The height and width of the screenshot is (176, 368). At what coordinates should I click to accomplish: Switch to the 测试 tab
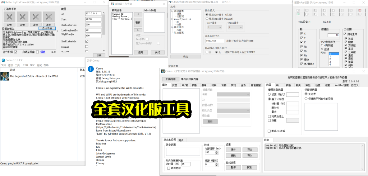click(x=181, y=140)
